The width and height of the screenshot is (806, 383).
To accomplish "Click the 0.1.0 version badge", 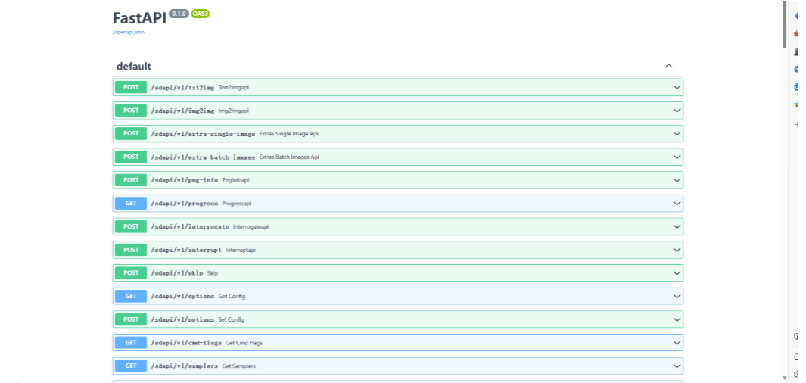I will pyautogui.click(x=179, y=14).
